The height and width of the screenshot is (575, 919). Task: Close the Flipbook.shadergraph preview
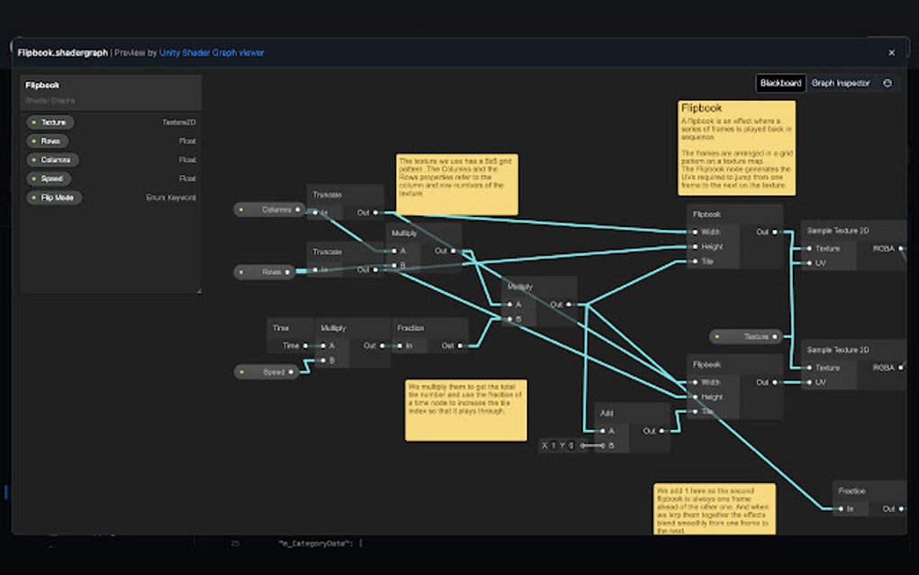891,53
